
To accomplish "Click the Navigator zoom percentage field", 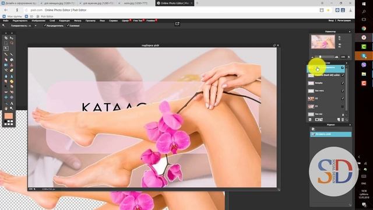I will coord(343,57).
